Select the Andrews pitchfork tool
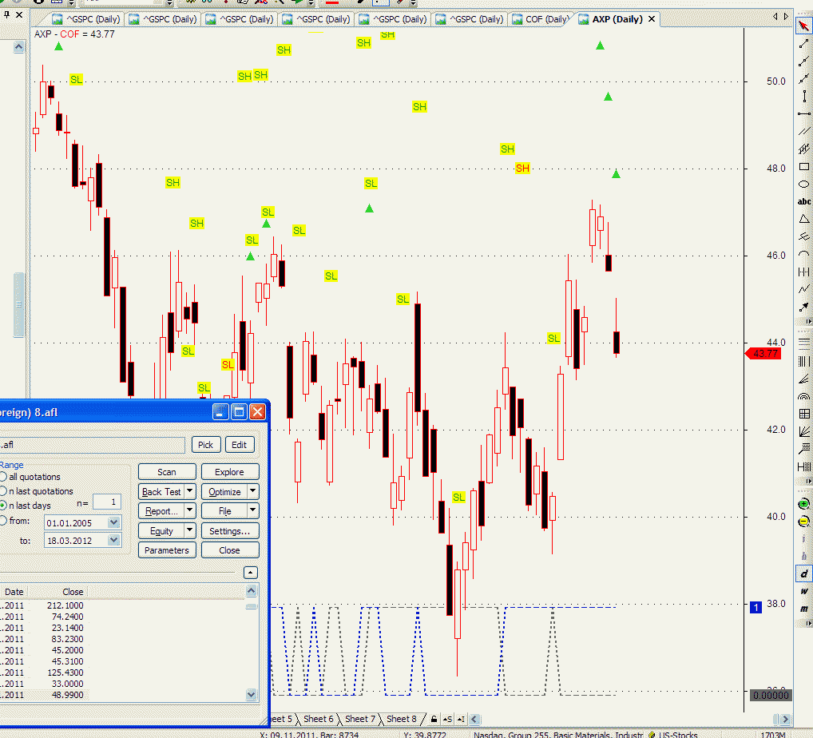The width and height of the screenshot is (813, 738). pyautogui.click(x=803, y=236)
